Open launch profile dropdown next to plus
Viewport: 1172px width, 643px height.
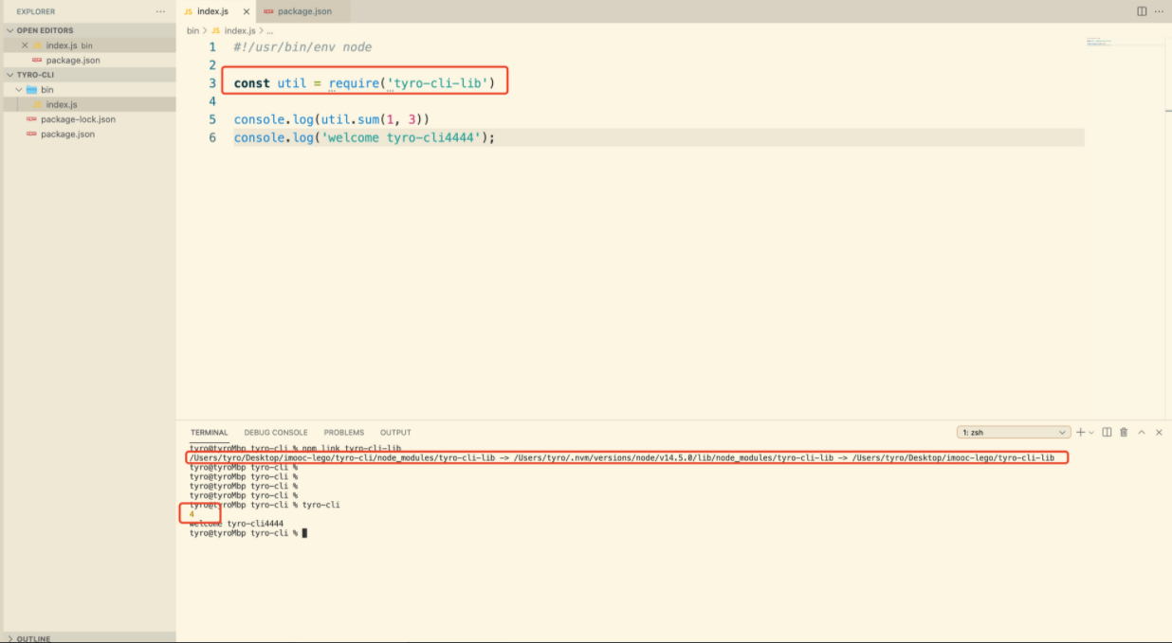click(1091, 433)
